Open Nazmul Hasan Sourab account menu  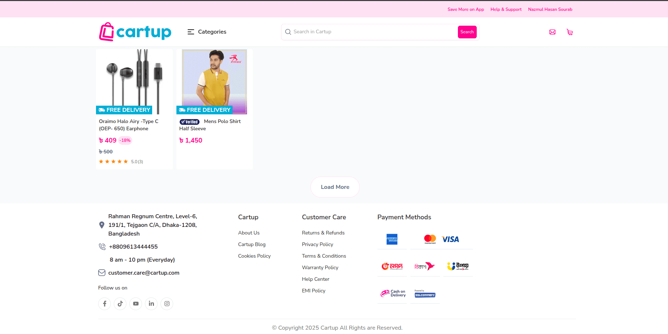pyautogui.click(x=550, y=9)
